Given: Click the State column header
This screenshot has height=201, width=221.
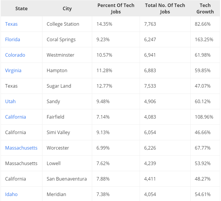Looking at the screenshot, I should 21,8.
